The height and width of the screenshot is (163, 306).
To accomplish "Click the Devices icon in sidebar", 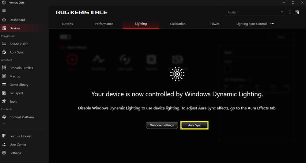I will (x=4, y=28).
